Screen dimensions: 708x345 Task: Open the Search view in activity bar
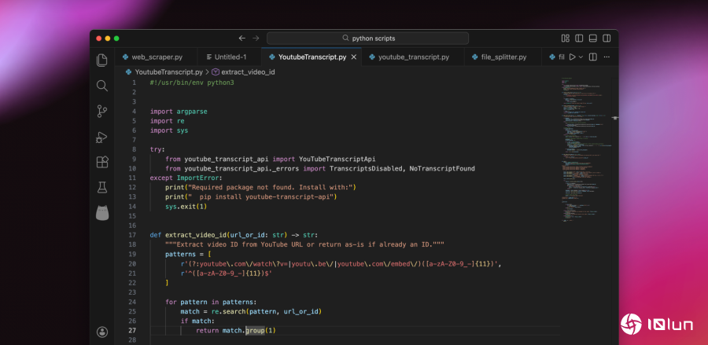[x=101, y=86]
